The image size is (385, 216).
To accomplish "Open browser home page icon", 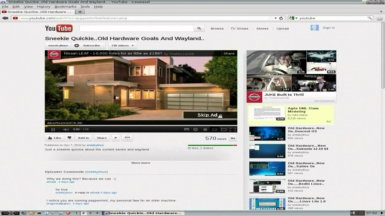I will (380, 18).
